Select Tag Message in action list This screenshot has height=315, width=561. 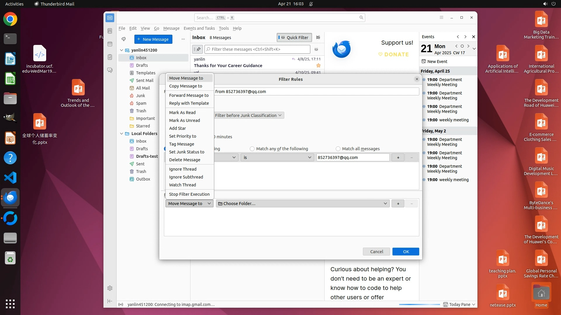(x=181, y=144)
